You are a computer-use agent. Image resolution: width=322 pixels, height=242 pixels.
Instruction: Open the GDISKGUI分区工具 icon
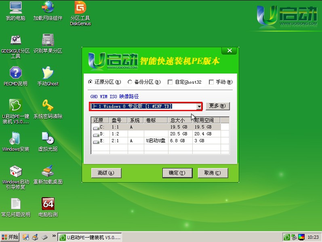[16, 46]
